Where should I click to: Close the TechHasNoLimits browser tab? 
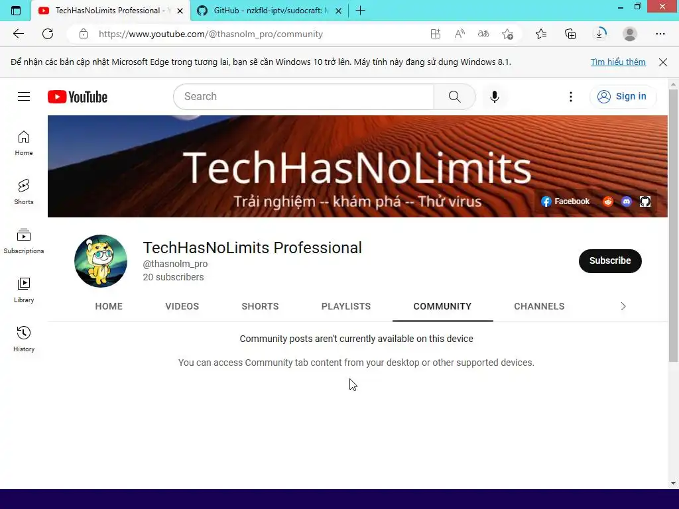click(180, 11)
